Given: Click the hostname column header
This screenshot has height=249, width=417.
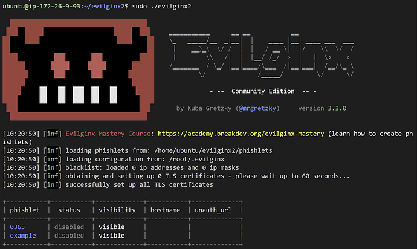Looking at the screenshot, I should click(x=166, y=210).
